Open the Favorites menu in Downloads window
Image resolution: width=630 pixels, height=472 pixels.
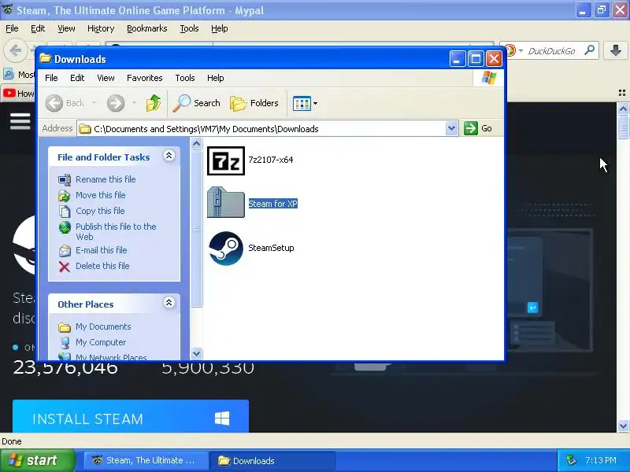tap(145, 78)
